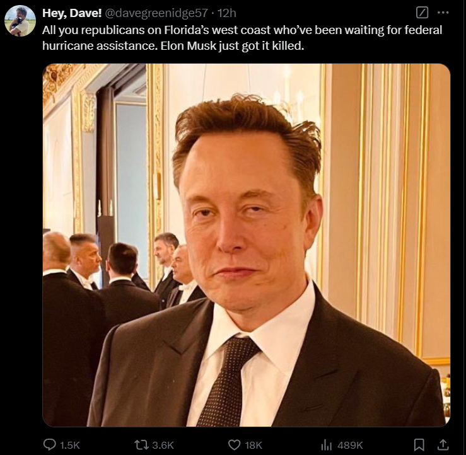Bookmark this post
Image resolution: width=466 pixels, height=455 pixels.
419,445
